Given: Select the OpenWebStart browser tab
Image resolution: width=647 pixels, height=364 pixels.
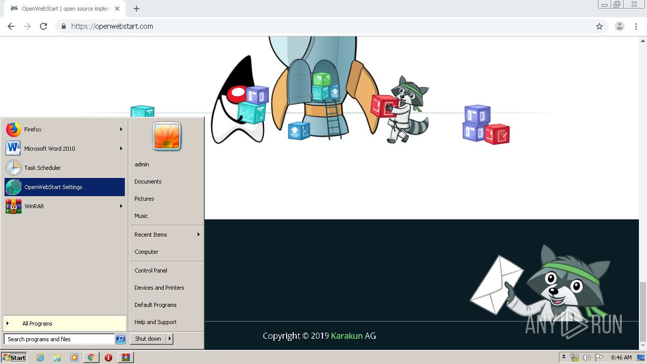Looking at the screenshot, I should click(65, 9).
